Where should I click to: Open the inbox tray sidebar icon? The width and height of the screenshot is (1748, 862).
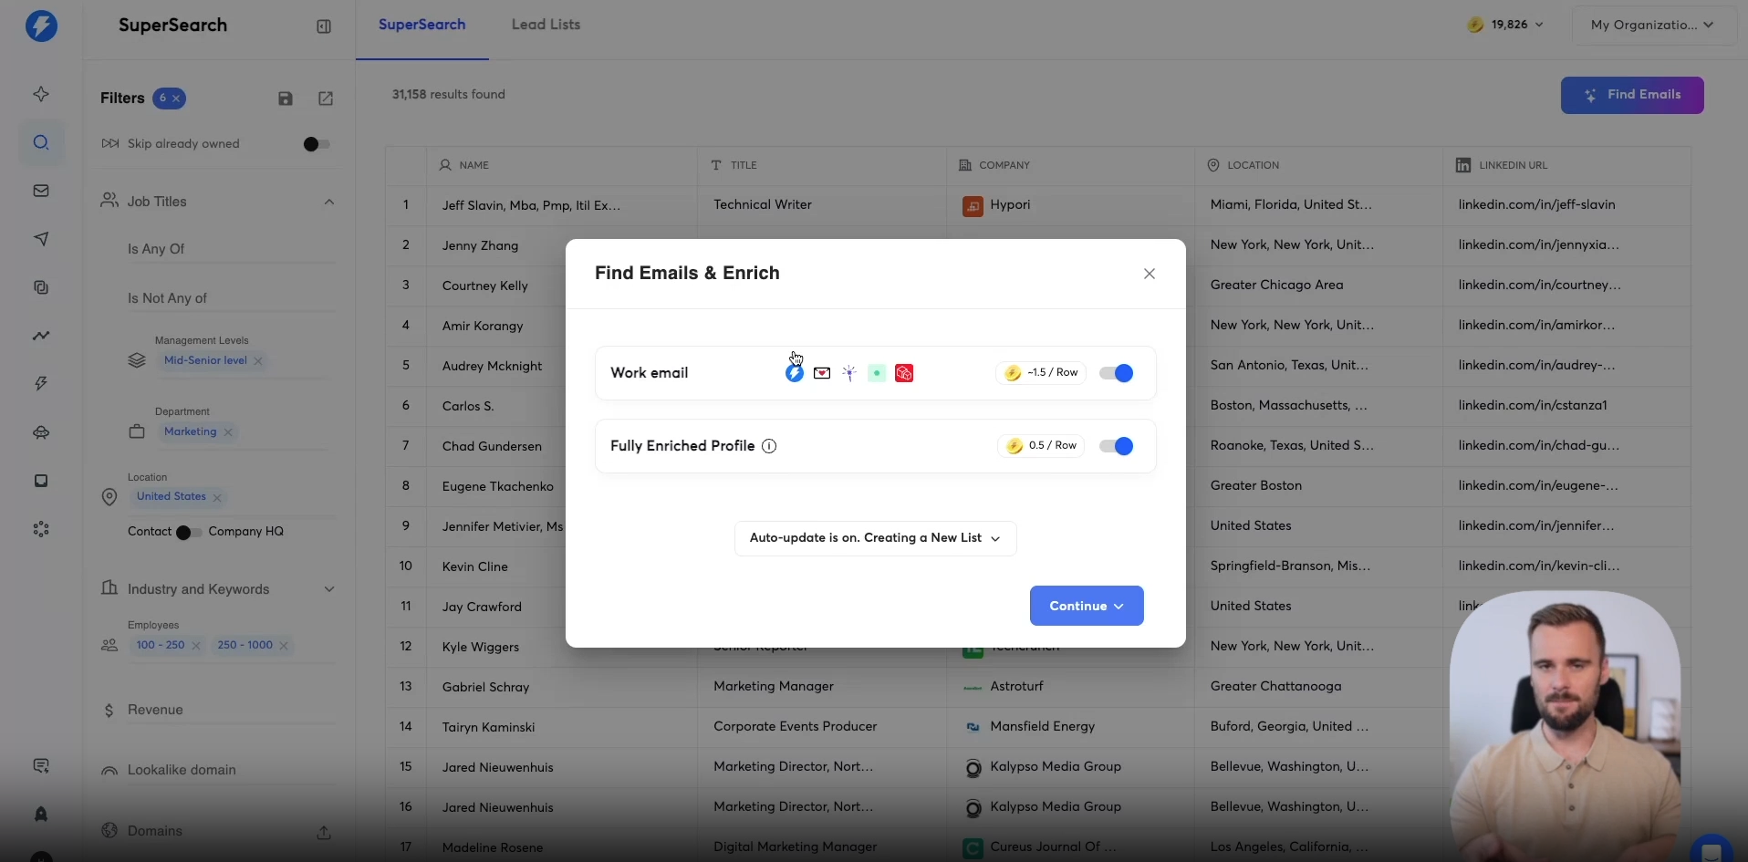41,481
